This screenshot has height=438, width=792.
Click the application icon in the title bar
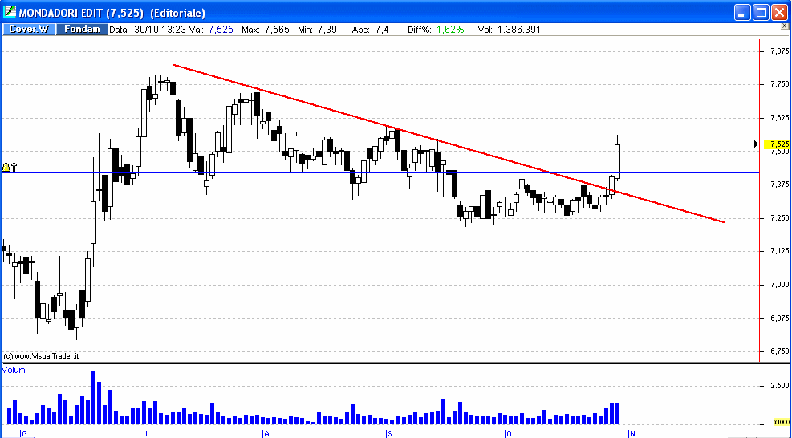tap(9, 11)
